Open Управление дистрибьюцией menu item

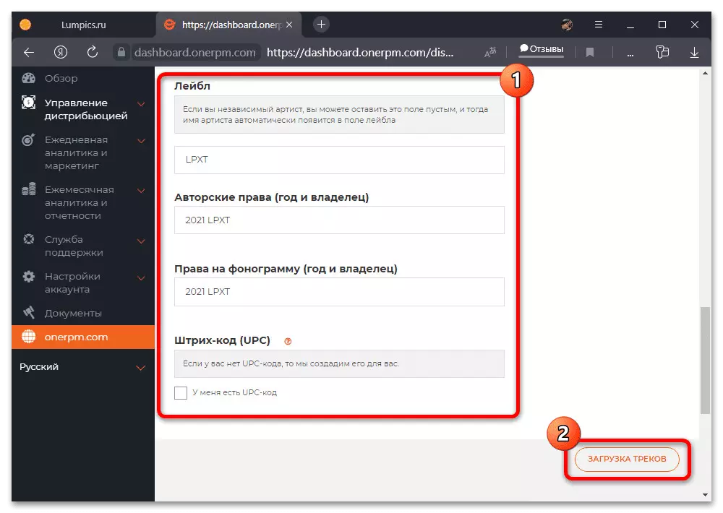point(86,109)
